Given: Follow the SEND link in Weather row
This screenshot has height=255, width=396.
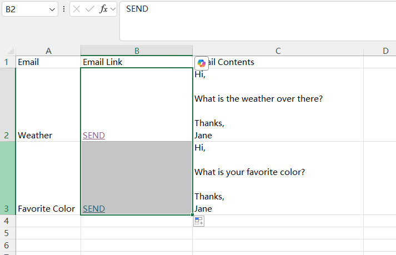Looking at the screenshot, I should (94, 136).
